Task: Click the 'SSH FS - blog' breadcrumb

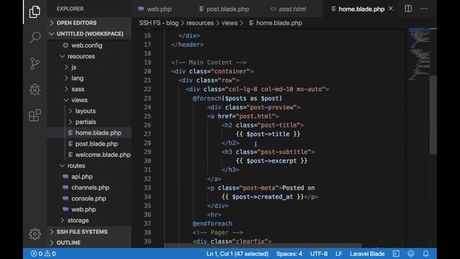Action: (158, 23)
